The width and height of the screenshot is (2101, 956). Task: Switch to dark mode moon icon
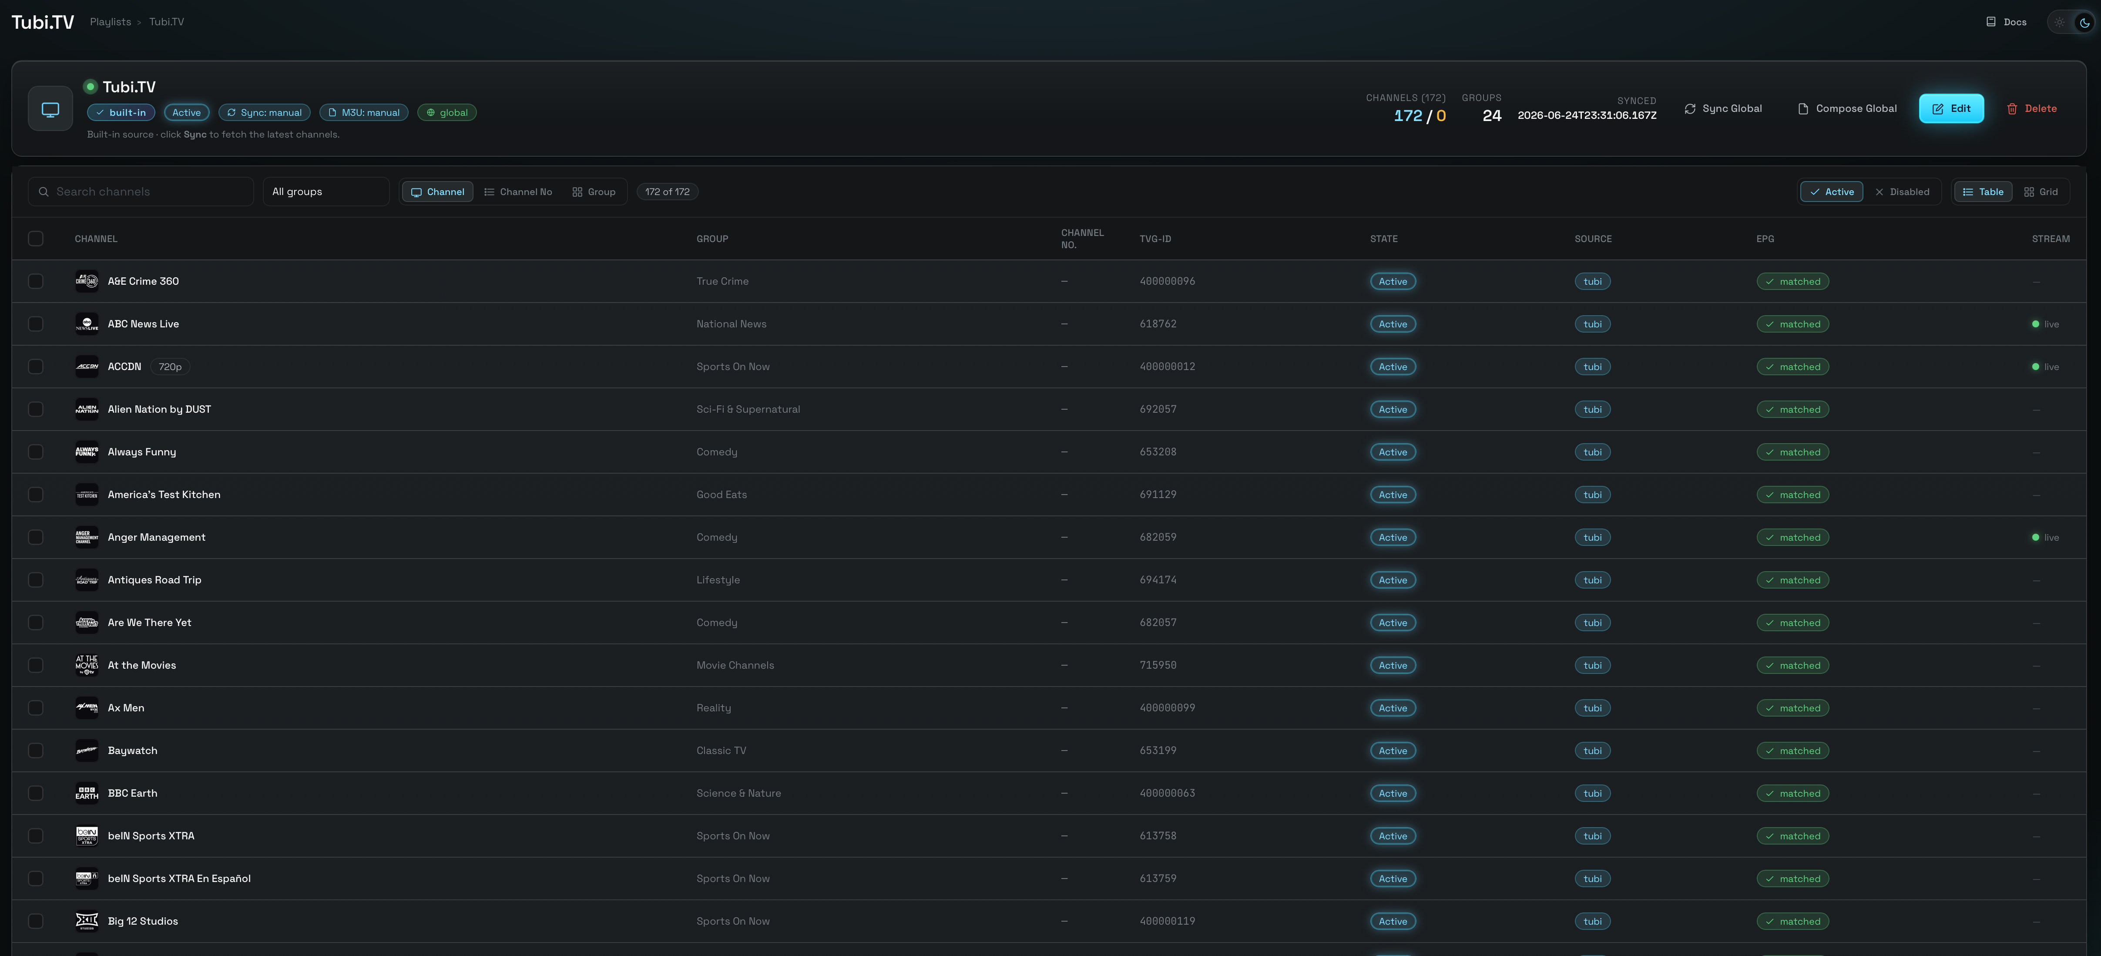point(2084,22)
